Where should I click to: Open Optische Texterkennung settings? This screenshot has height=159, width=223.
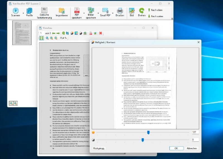[44, 13]
